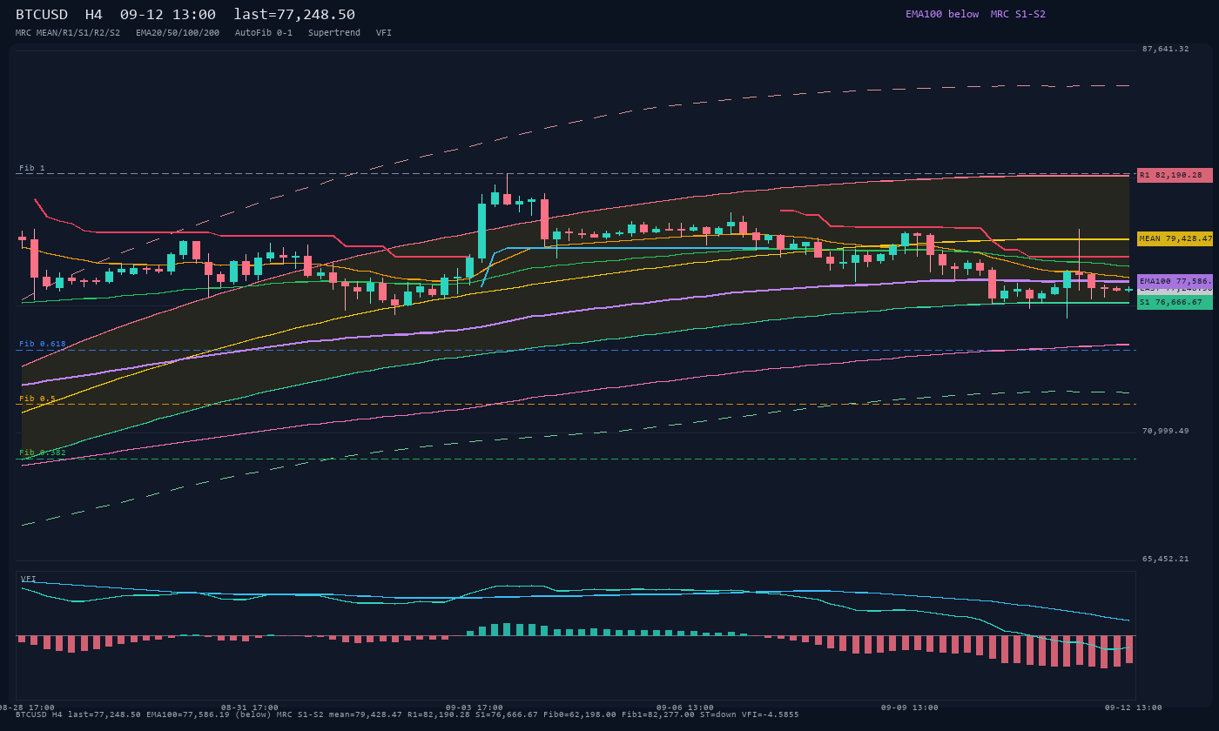This screenshot has height=731, width=1219.
Task: Click the 65,452.21 price axis label
Action: (x=1165, y=559)
